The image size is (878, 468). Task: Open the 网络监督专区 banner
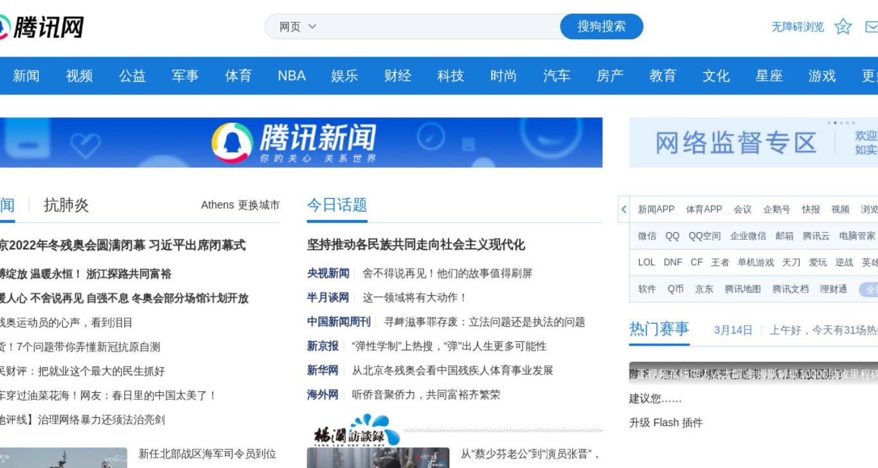753,143
